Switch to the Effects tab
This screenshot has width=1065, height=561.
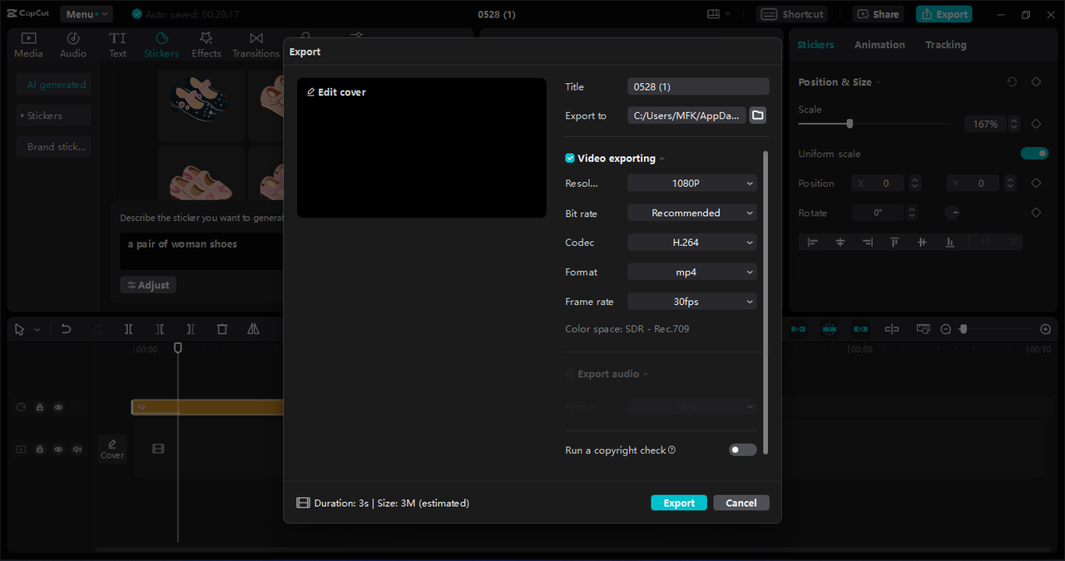click(206, 45)
